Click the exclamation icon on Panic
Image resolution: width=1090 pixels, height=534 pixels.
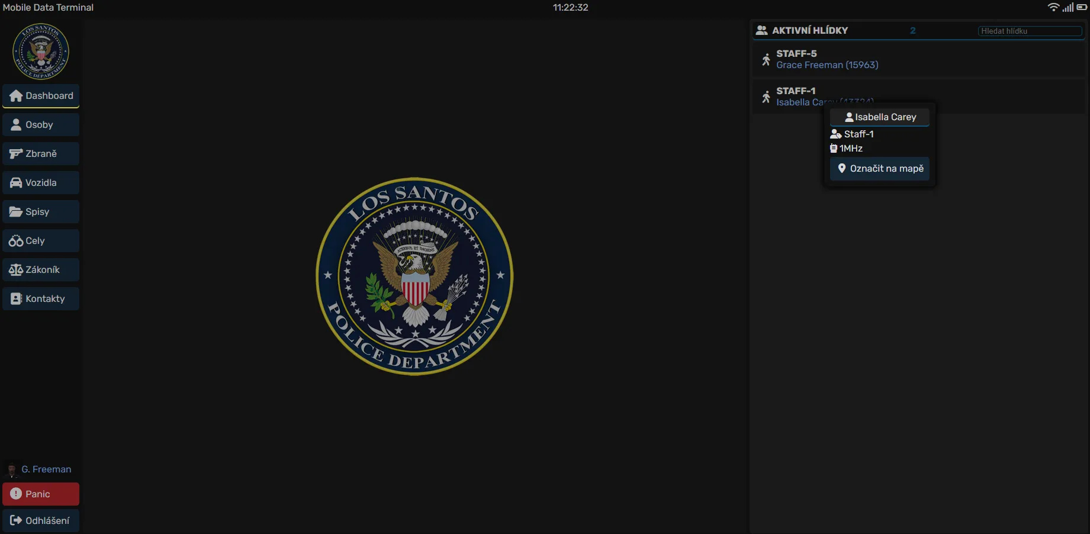(x=16, y=494)
